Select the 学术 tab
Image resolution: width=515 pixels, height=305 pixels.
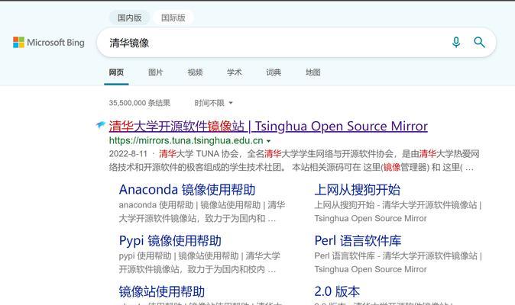(x=234, y=72)
